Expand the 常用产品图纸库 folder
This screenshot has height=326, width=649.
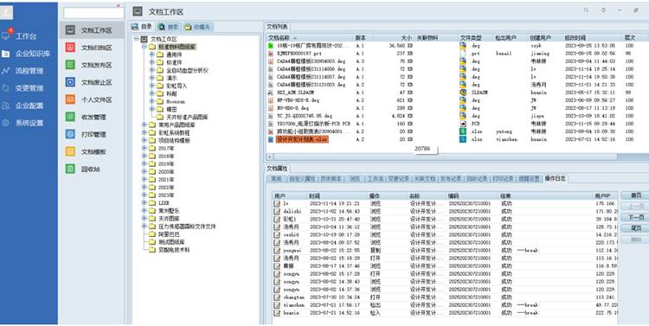(144, 125)
